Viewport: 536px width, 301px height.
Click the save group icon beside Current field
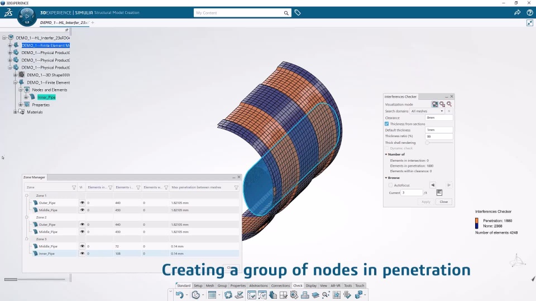point(439,192)
